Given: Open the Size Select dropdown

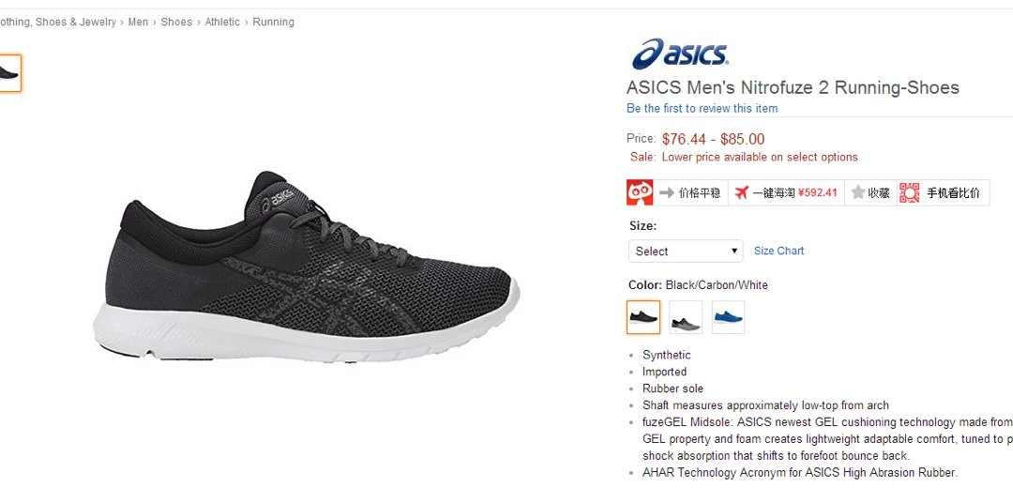Looking at the screenshot, I should click(686, 251).
